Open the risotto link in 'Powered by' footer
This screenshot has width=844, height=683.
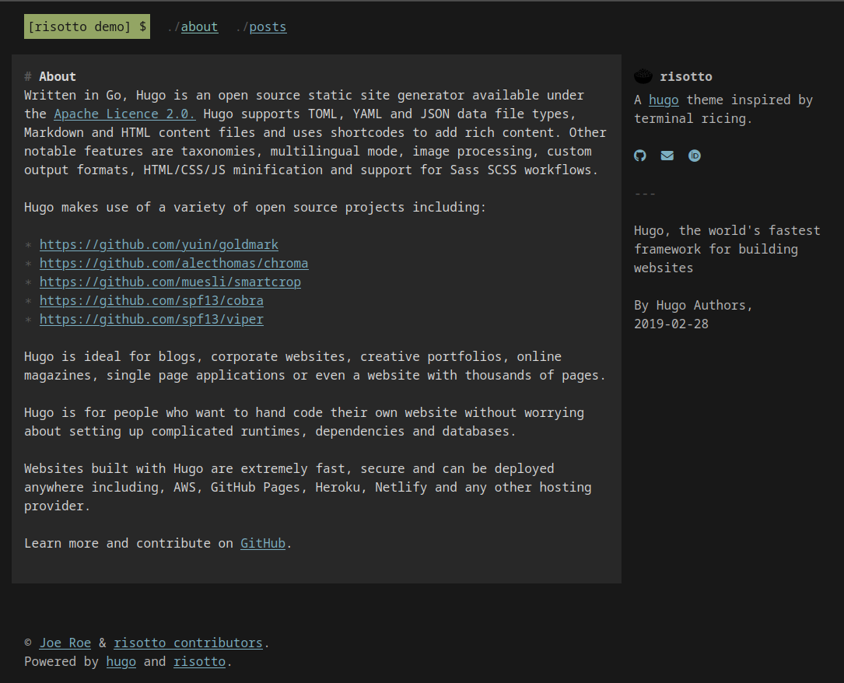coord(199,661)
